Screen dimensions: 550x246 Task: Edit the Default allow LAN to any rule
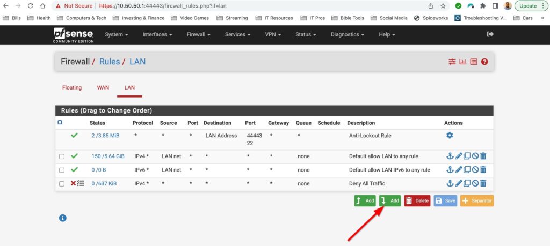pos(459,156)
